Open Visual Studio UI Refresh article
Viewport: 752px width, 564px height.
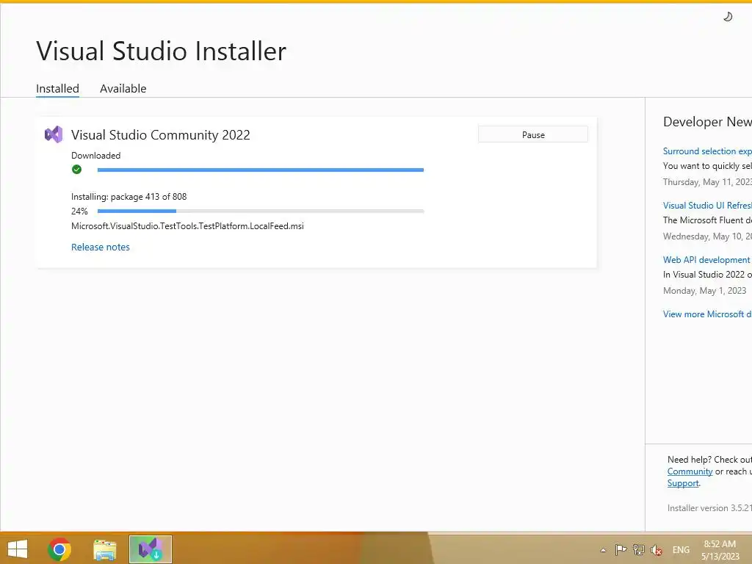pyautogui.click(x=707, y=206)
